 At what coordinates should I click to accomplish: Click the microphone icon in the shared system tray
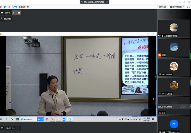tap(123, 119)
